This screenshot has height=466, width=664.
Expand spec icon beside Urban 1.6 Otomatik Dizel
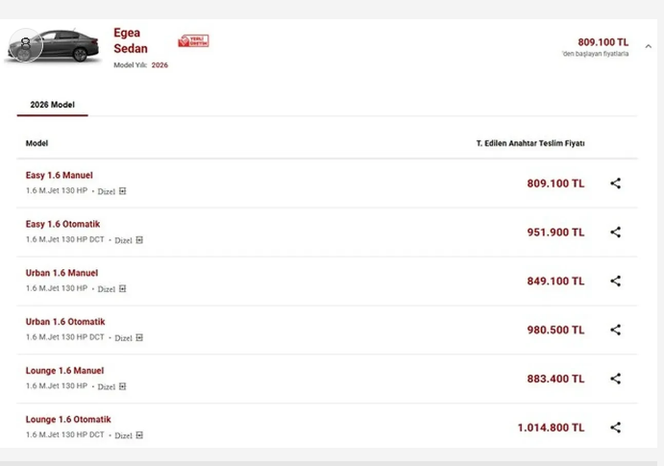click(x=139, y=338)
